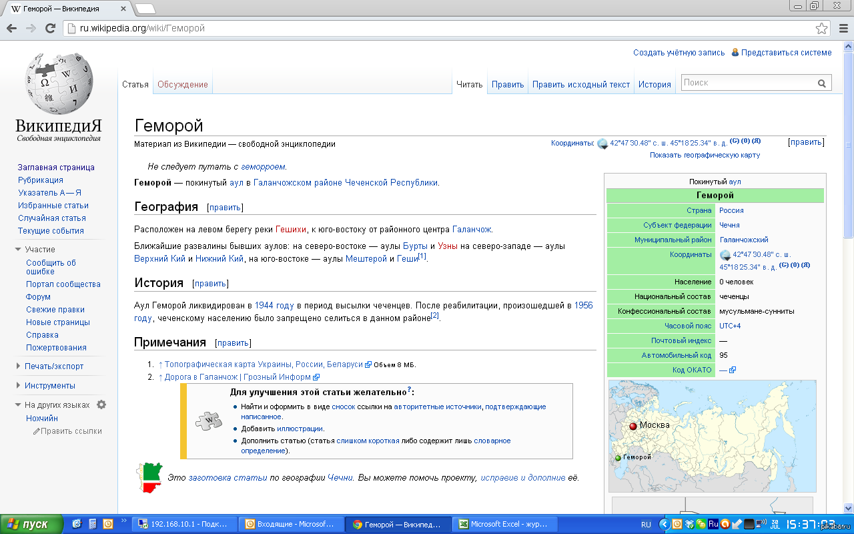Collapse the Участие sidebar section
Image resolution: width=854 pixels, height=534 pixels.
coord(18,250)
